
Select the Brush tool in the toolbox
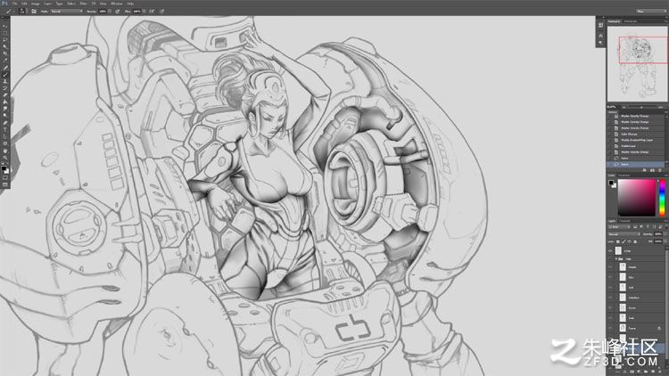tap(5, 75)
